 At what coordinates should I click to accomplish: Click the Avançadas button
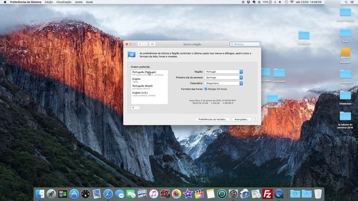(x=241, y=119)
